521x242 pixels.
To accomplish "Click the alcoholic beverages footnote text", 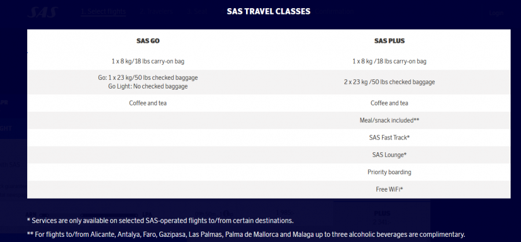I will tap(246, 234).
